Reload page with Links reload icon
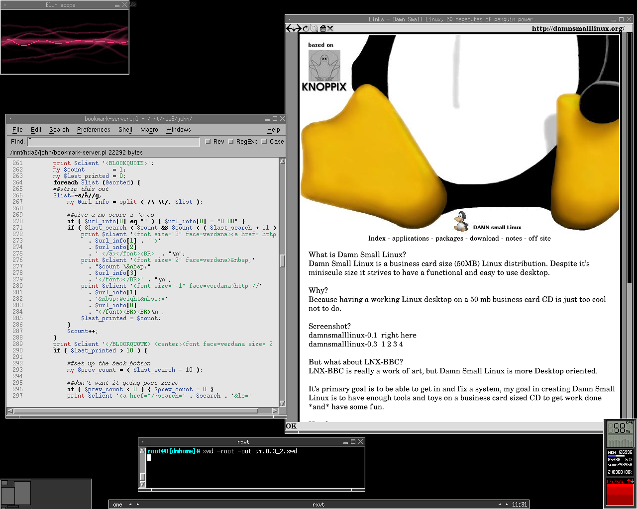This screenshot has width=637, height=509. [x=306, y=28]
